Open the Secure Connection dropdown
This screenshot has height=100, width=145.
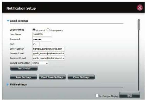[40, 63]
